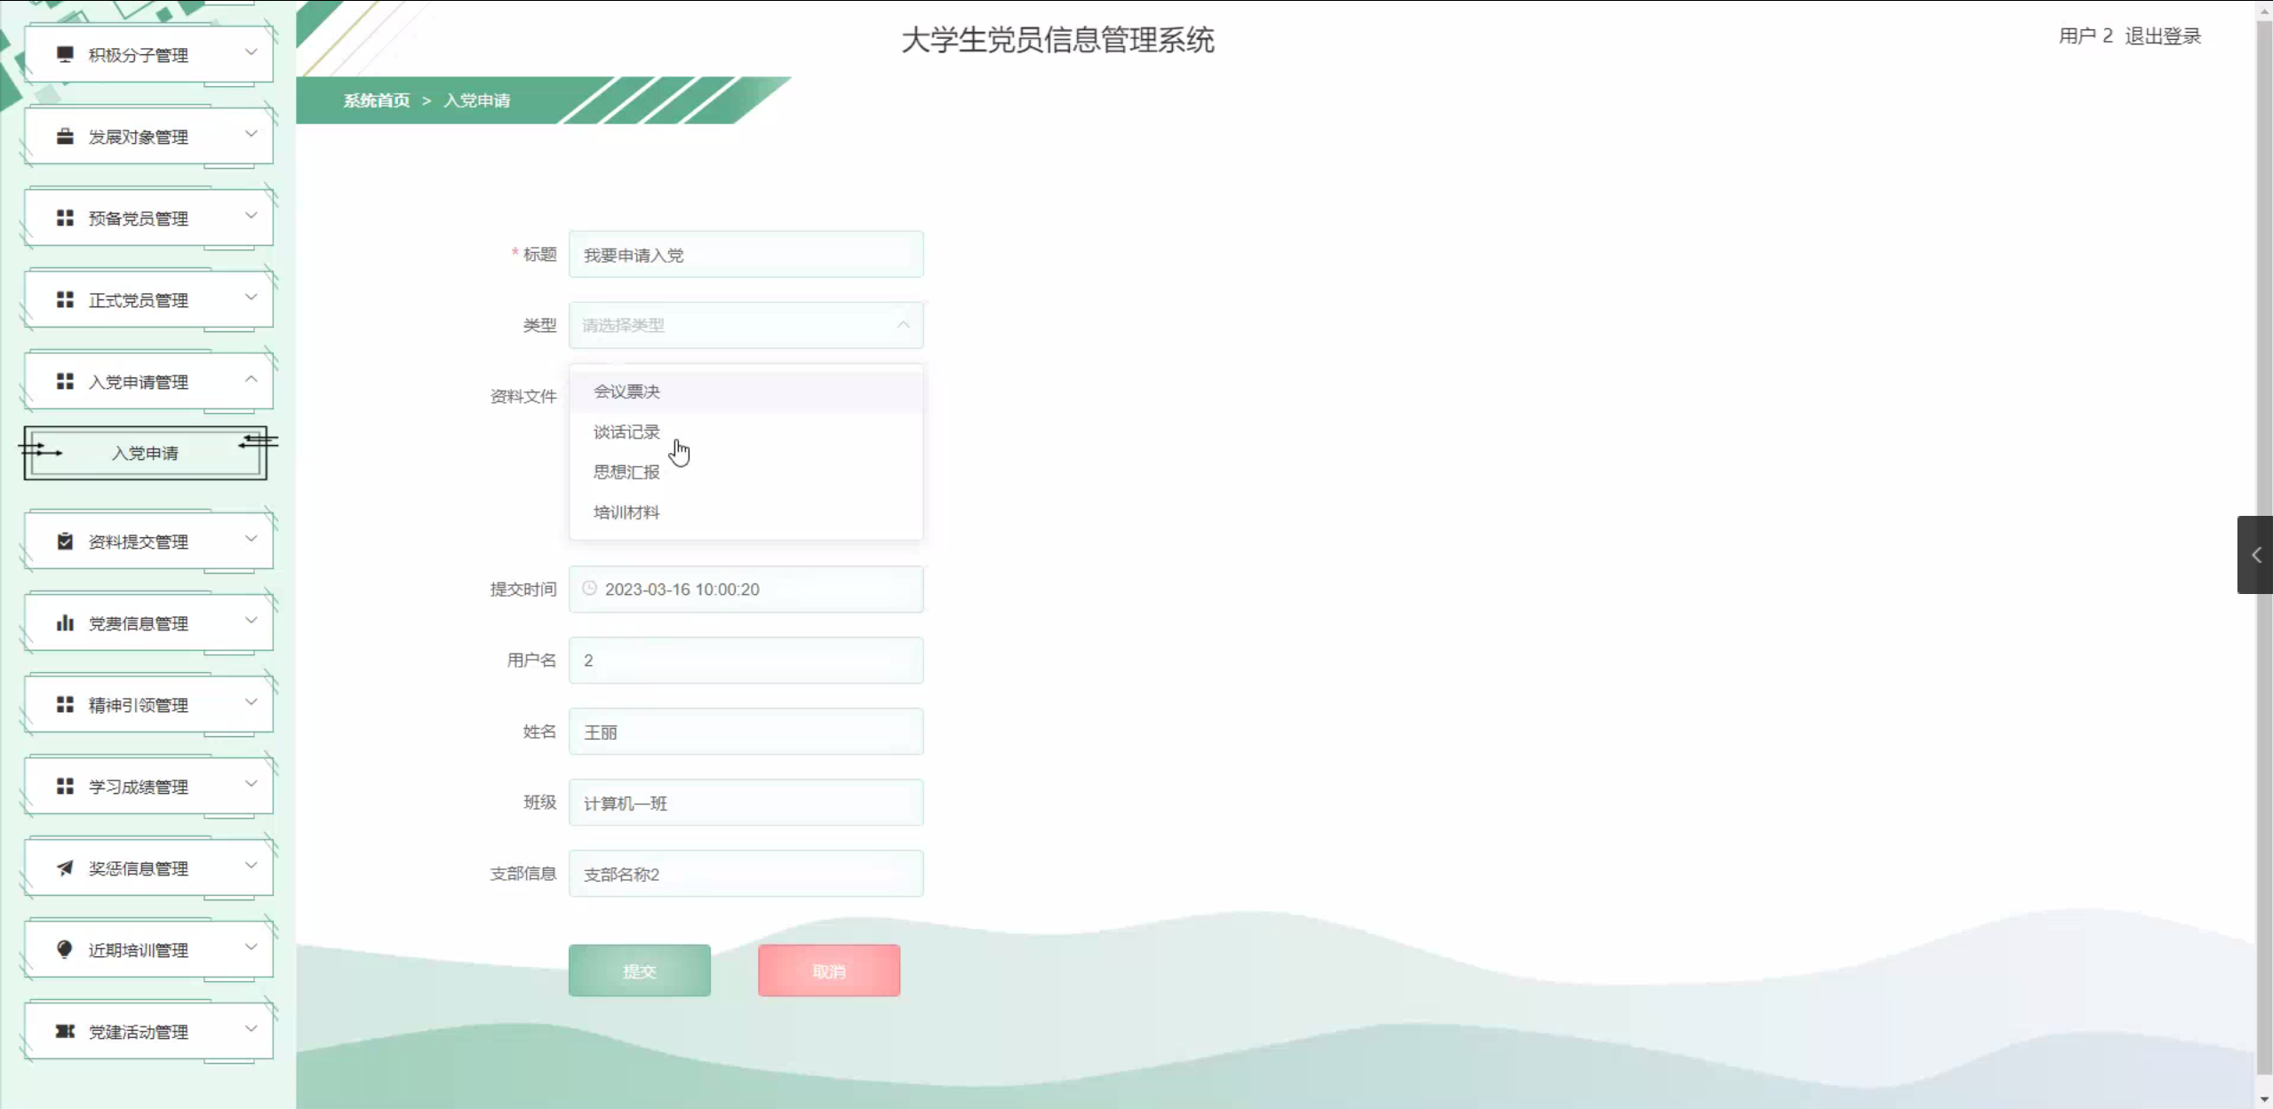This screenshot has width=2273, height=1109.
Task: Click 退出登录 link at top right
Action: [2162, 36]
